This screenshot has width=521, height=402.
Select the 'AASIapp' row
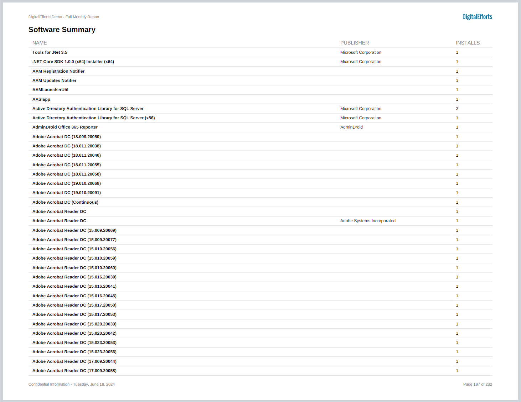pyautogui.click(x=260, y=99)
